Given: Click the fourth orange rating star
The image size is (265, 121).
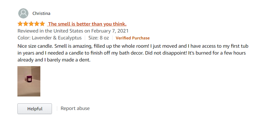Looking at the screenshot, I should [x=36, y=24].
